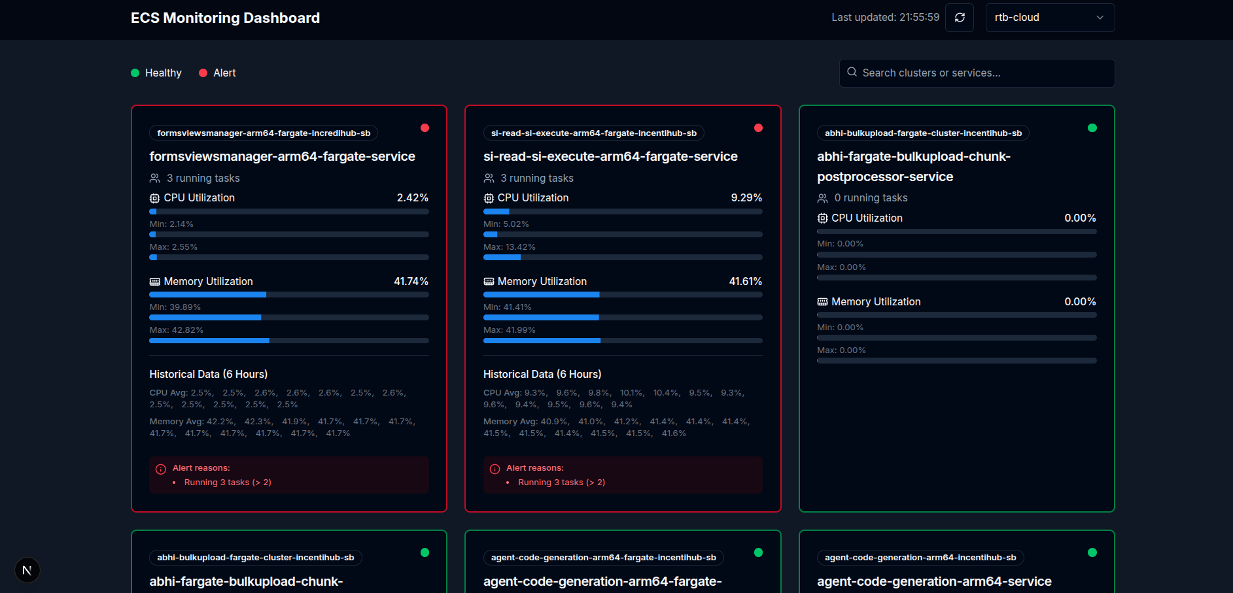
Task: Click the red status dot on si-read-si-execute card
Action: point(758,128)
